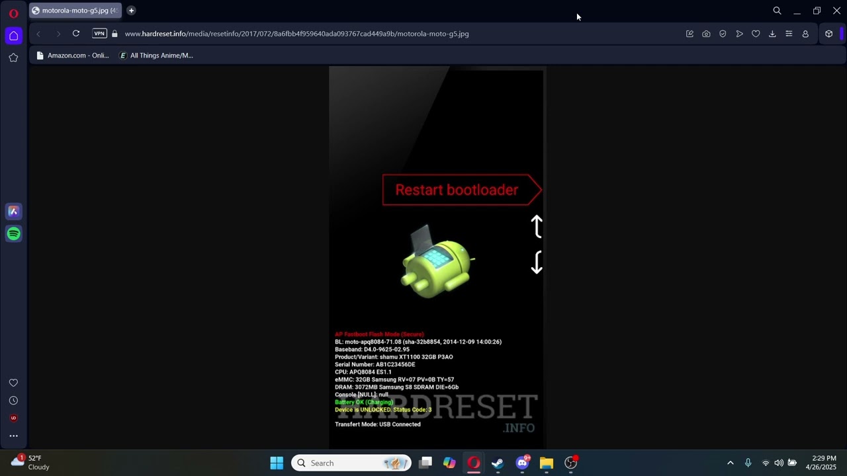Click the microphone tray icon
Screen dimensions: 847x476
[748, 463]
